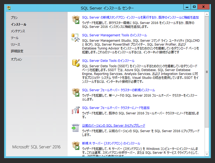This screenshot has width=215, height=163.
Task: Click the upgrade from previous version icon
Action: (76, 128)
